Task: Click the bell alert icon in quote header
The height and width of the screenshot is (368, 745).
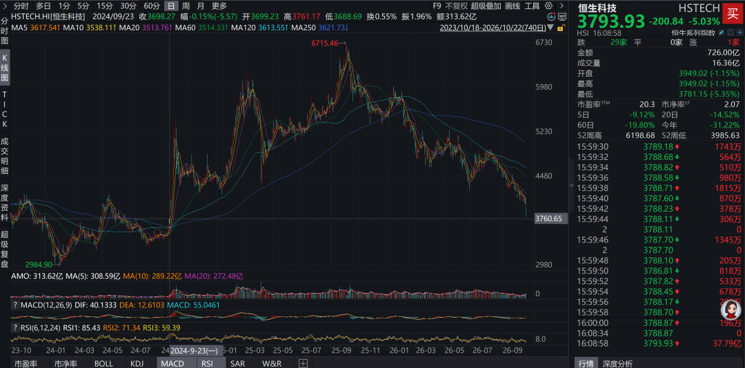Action: (729, 33)
